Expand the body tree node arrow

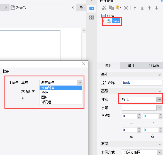click(x=104, y=21)
